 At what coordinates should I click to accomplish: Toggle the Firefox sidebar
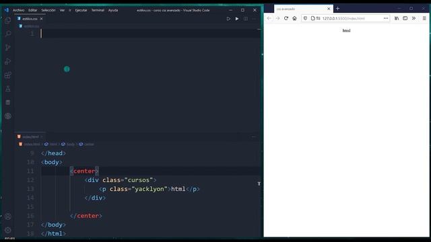point(405,18)
